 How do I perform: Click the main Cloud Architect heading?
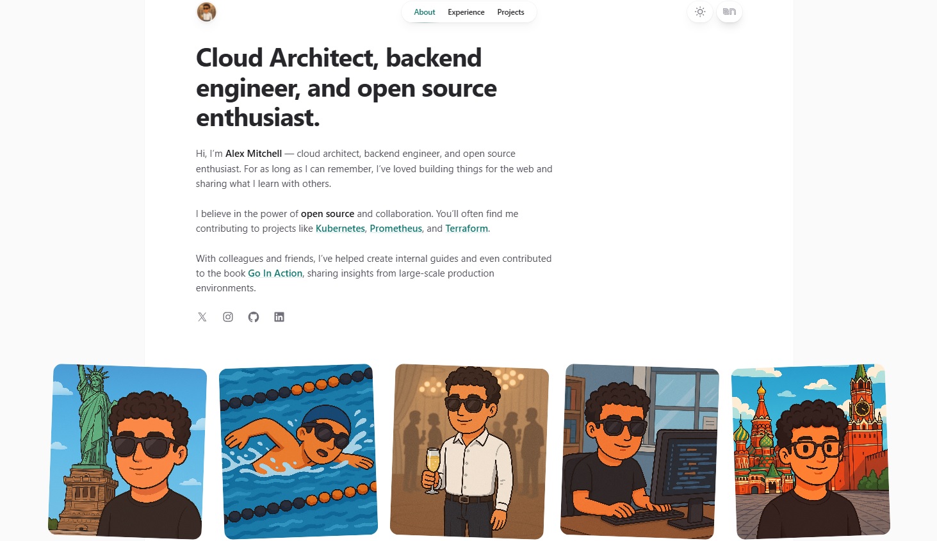click(x=346, y=88)
